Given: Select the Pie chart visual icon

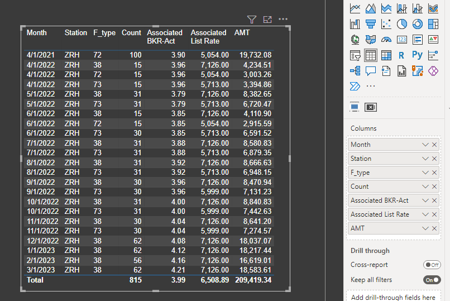Looking at the screenshot, I should (401, 24).
